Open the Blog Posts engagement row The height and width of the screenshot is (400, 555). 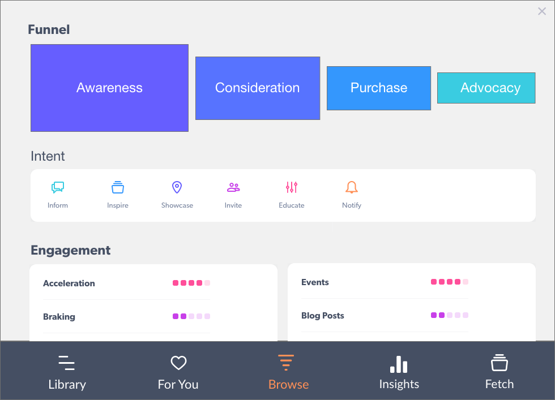click(322, 316)
